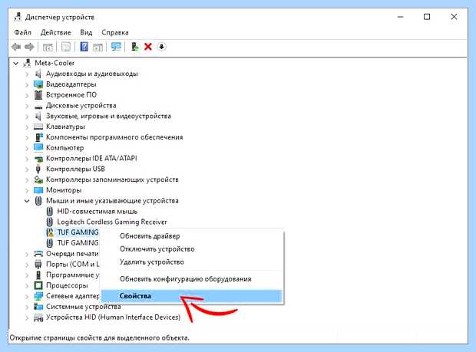The width and height of the screenshot is (476, 352).
Task: Expand the Видеоадаптеры category
Action: [27, 84]
